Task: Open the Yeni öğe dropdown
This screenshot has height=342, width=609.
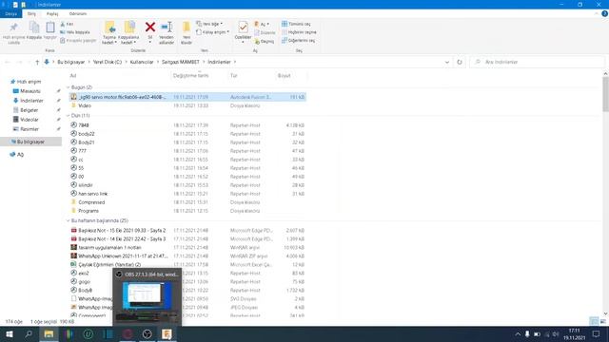Action: 209,24
